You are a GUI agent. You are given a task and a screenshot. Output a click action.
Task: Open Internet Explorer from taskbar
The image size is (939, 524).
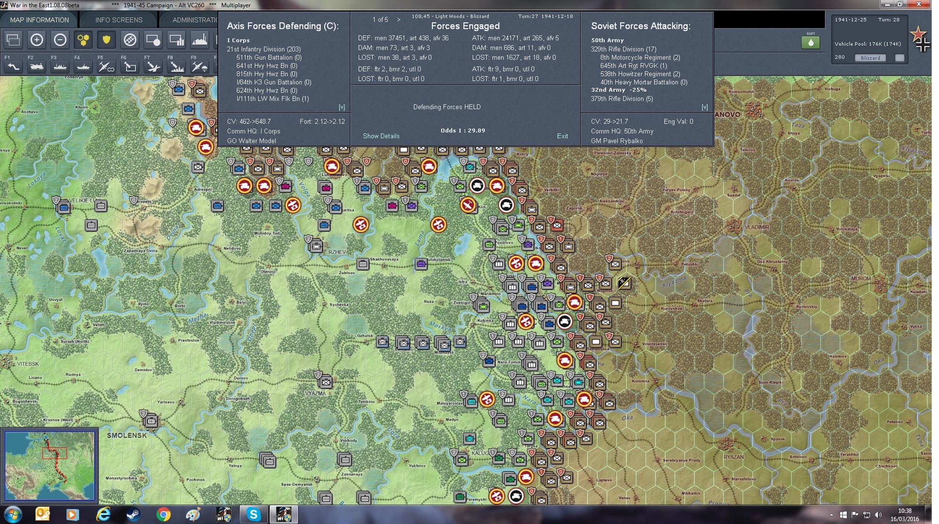[x=103, y=514]
